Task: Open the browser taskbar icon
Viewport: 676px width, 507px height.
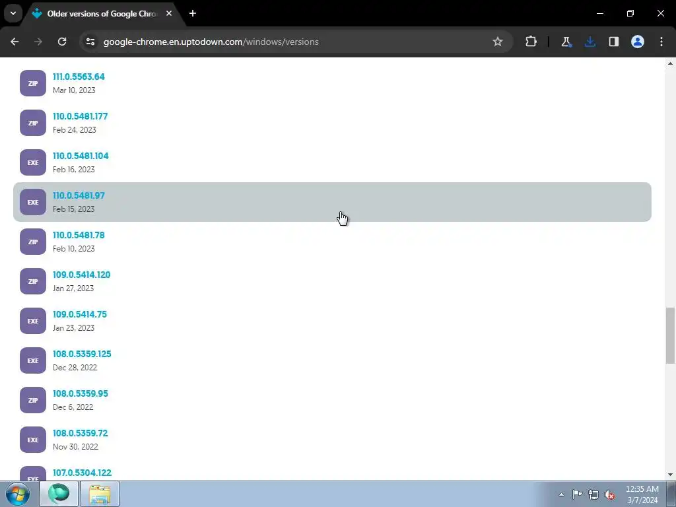Action: pyautogui.click(x=59, y=494)
